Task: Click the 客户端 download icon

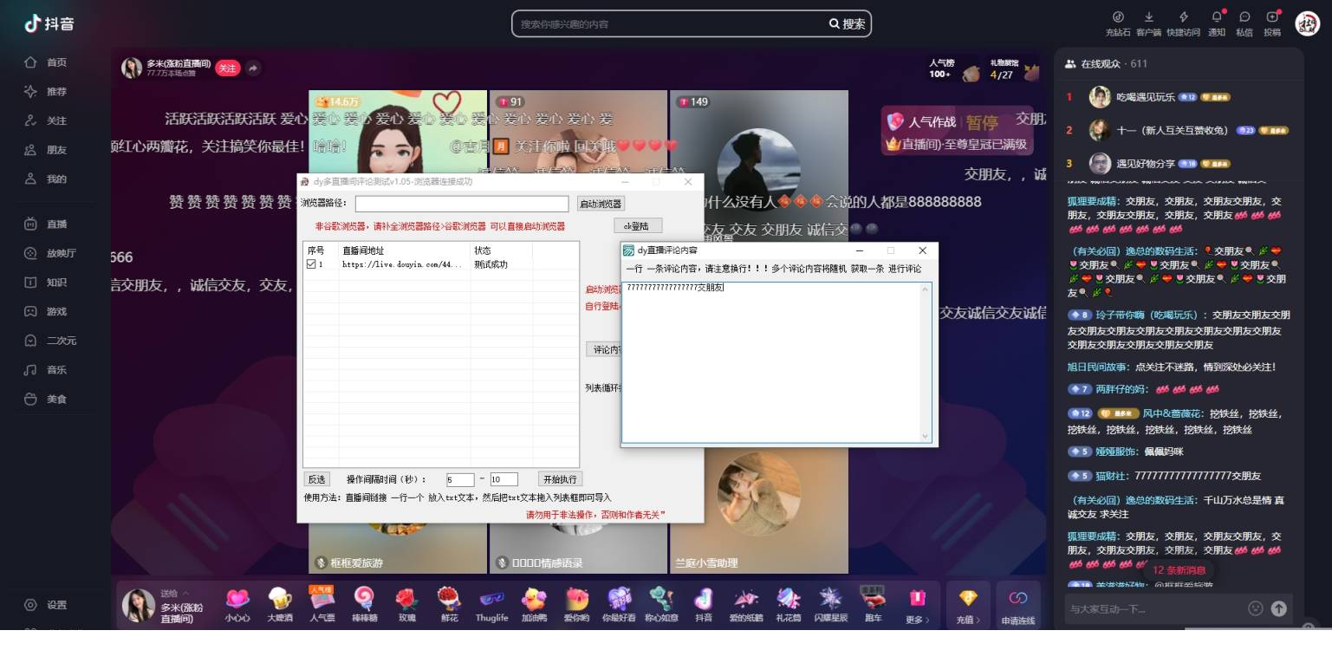Action: coord(1148,16)
